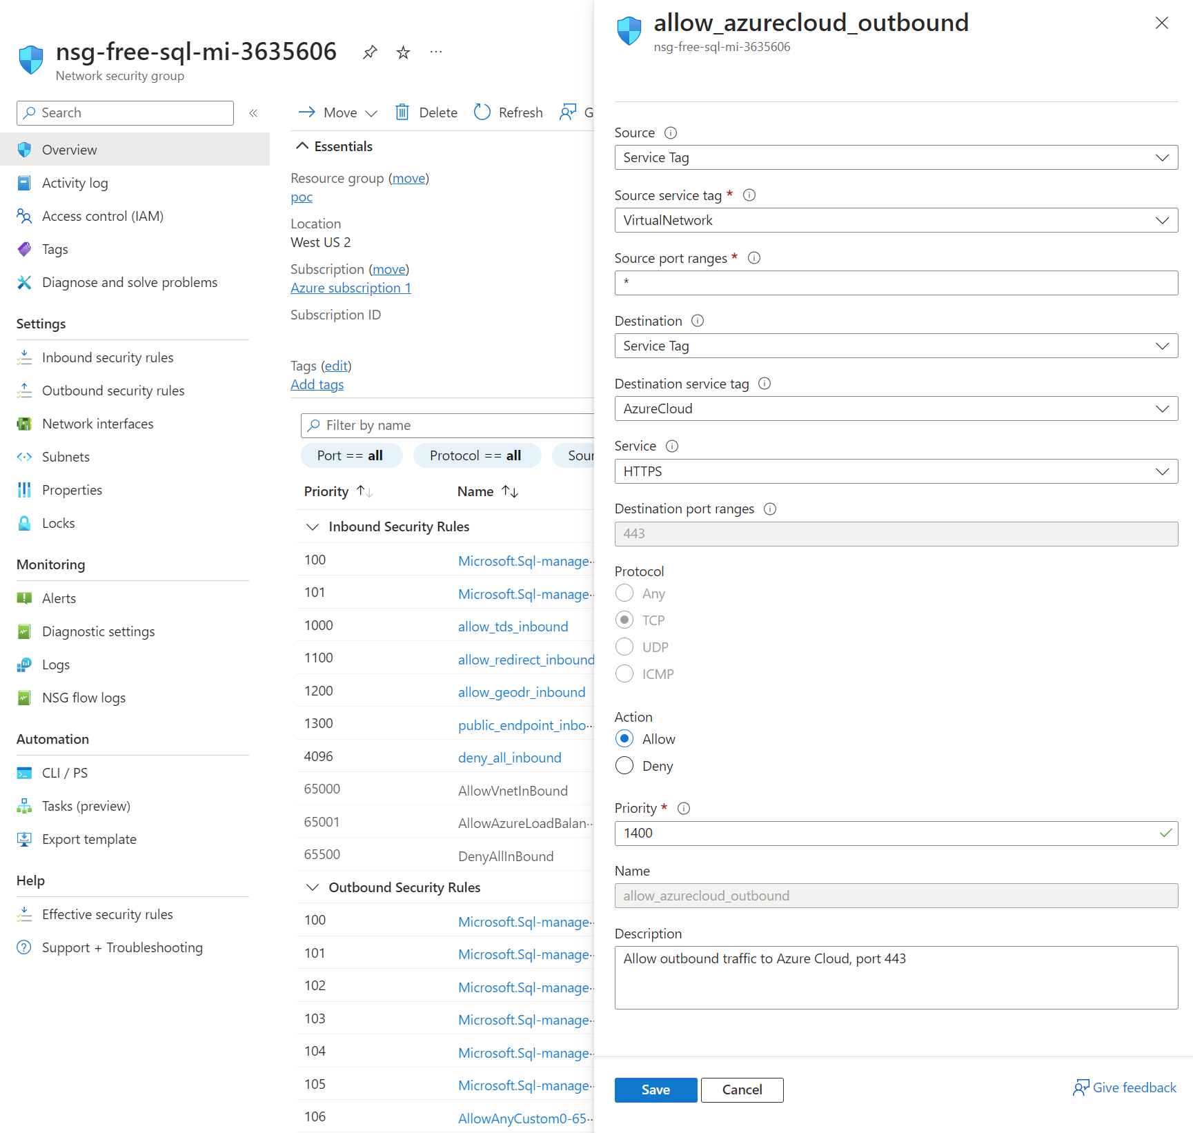Pin the network security group to dashboard
The width and height of the screenshot is (1193, 1133).
click(370, 52)
